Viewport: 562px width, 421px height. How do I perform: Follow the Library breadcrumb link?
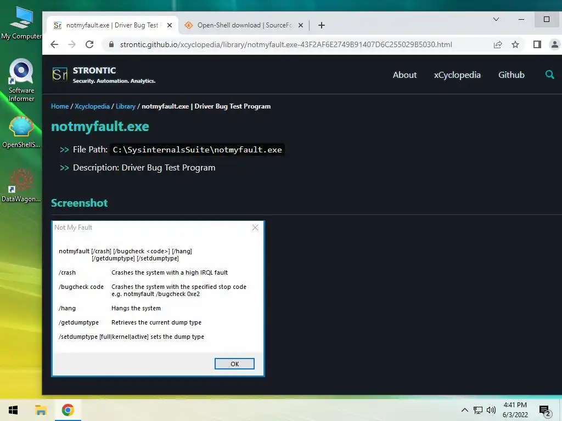point(126,106)
